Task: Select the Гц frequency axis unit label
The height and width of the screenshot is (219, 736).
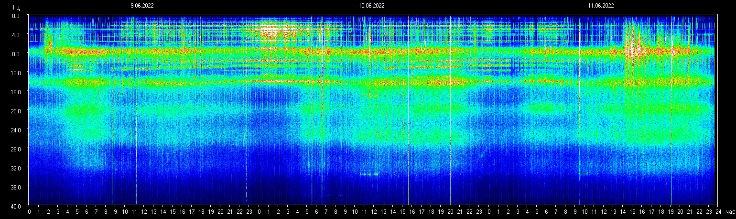Action: click(16, 7)
